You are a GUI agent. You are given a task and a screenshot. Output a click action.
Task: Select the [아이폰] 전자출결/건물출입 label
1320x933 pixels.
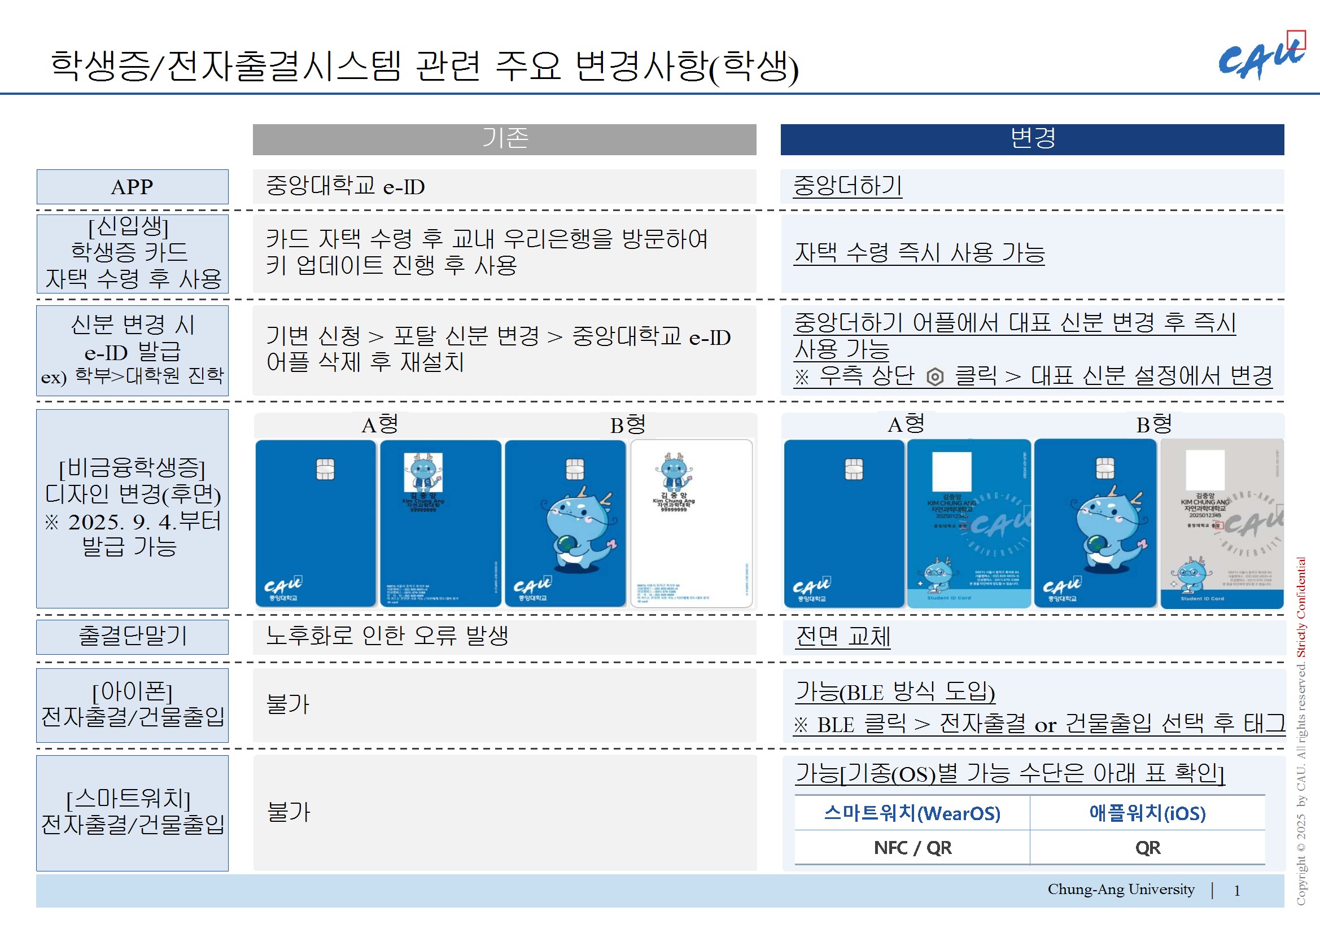click(132, 706)
